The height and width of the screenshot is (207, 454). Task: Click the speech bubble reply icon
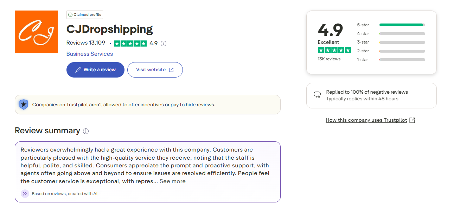pos(317,95)
